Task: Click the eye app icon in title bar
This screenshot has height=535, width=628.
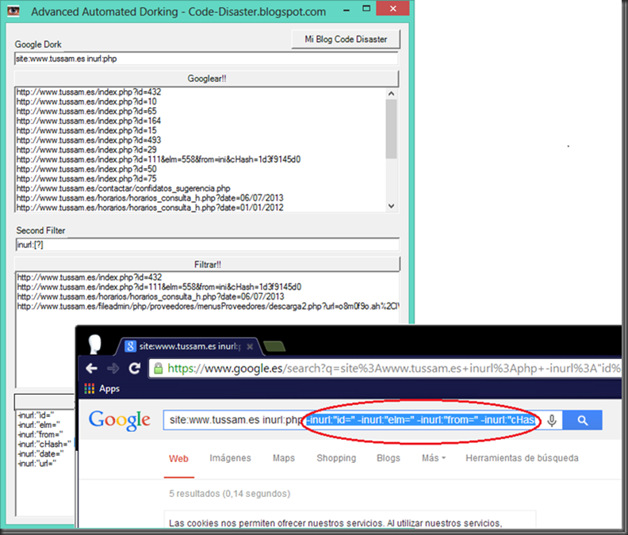Action: (13, 11)
